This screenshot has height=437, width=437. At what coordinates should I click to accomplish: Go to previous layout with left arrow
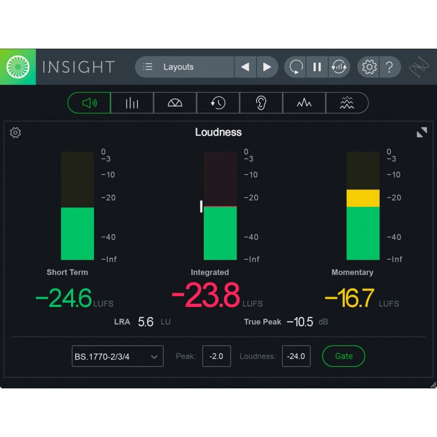coord(245,67)
